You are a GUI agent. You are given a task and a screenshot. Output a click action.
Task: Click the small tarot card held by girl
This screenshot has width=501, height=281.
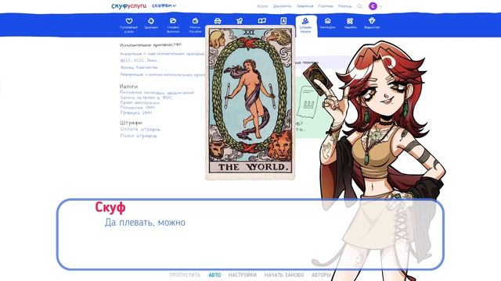[x=318, y=79]
